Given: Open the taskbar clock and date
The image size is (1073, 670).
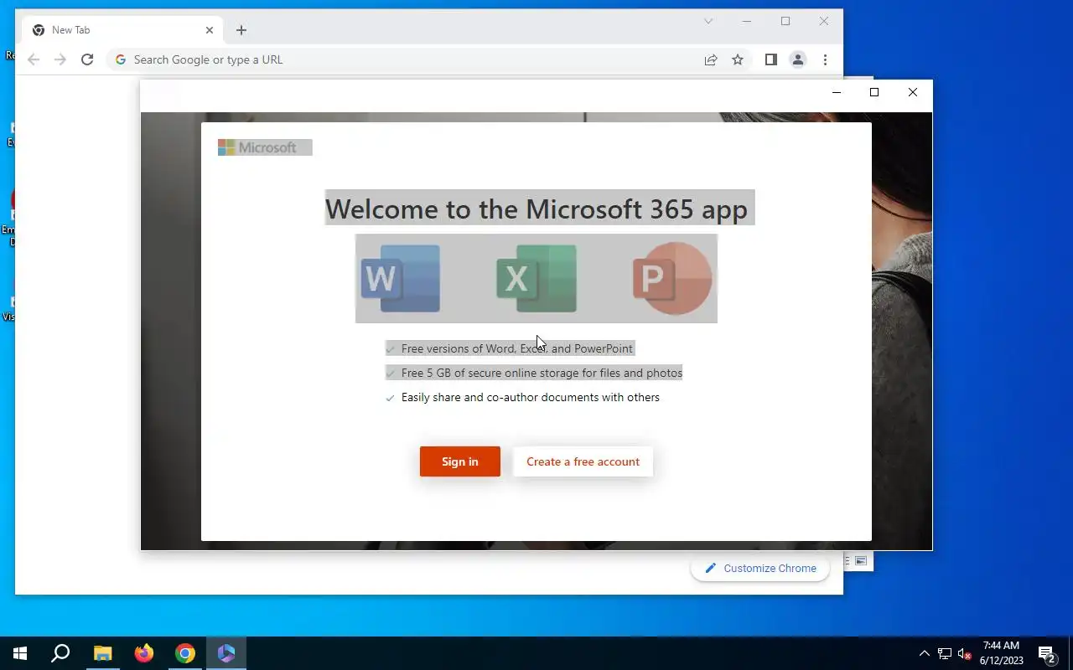Looking at the screenshot, I should pos(1002,653).
